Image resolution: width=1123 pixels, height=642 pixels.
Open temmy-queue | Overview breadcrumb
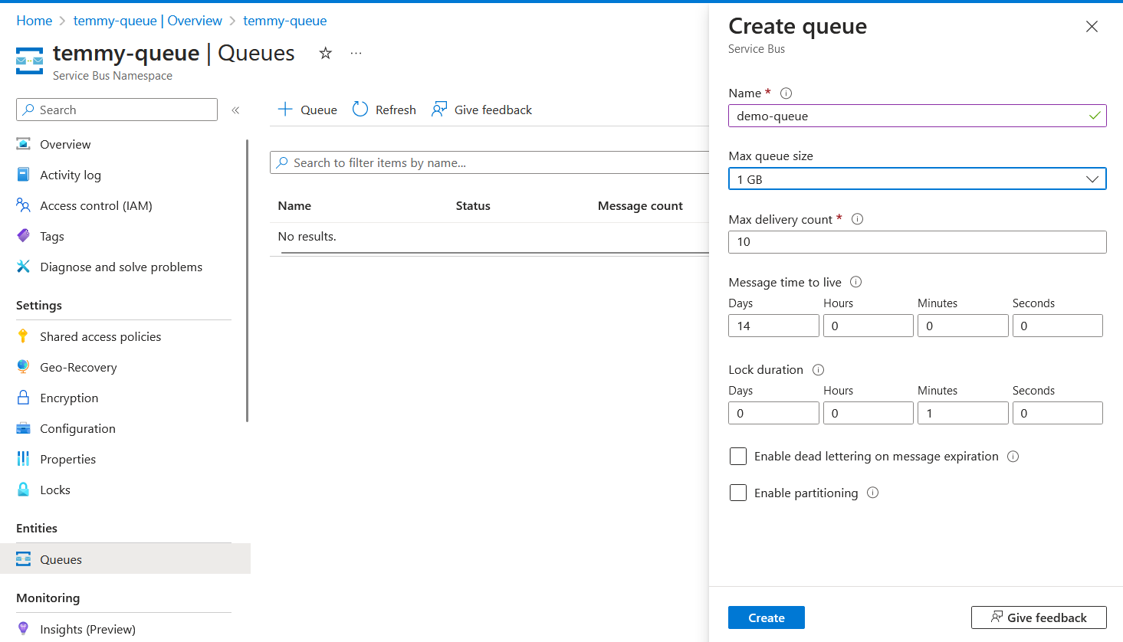coord(148,21)
